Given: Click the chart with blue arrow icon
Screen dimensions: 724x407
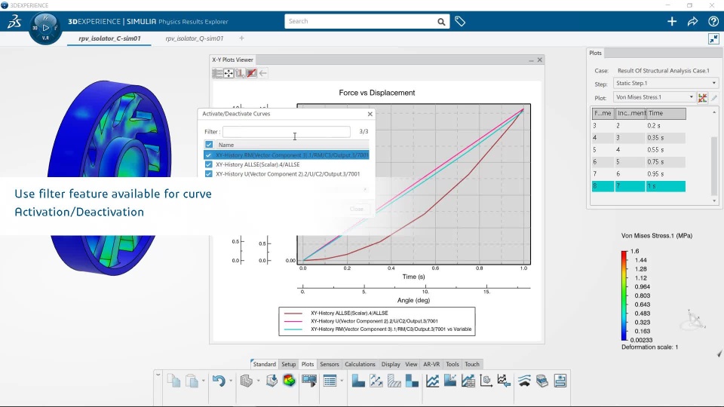Looking at the screenshot, I should tap(504, 381).
